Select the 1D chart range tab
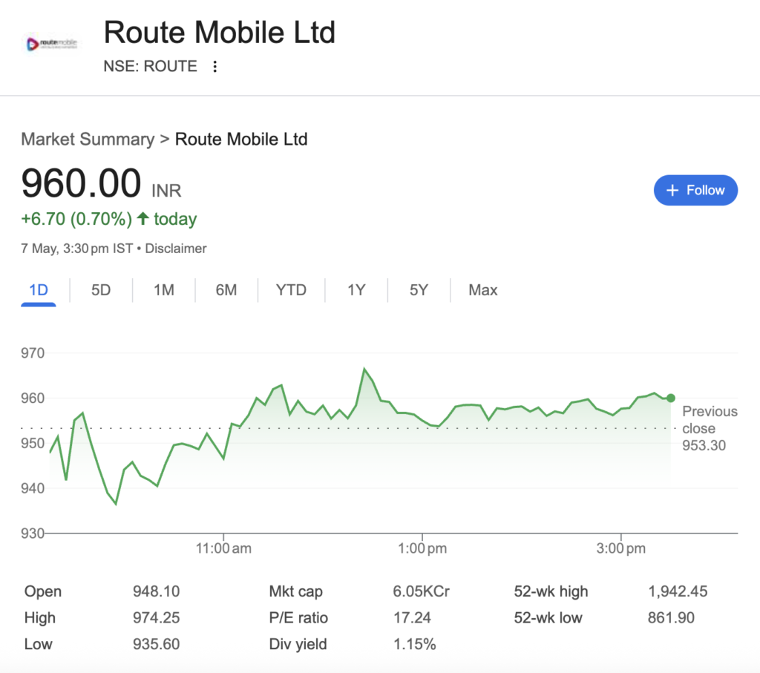This screenshot has width=760, height=673. click(x=39, y=290)
